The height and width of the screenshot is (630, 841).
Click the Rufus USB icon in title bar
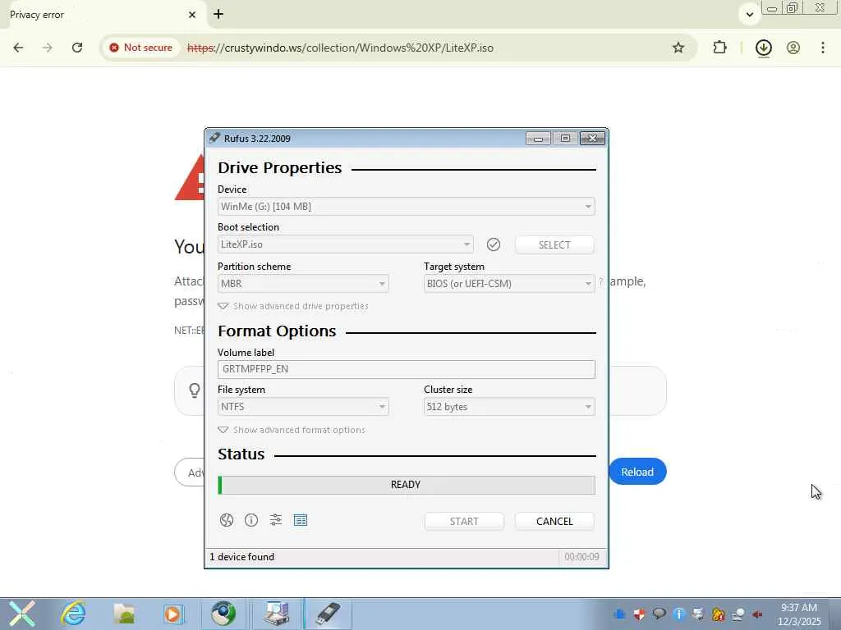coord(214,138)
